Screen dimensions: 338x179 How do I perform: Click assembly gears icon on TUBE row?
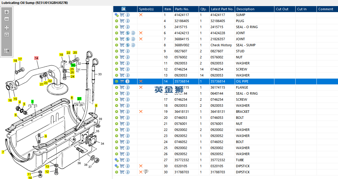117,160
